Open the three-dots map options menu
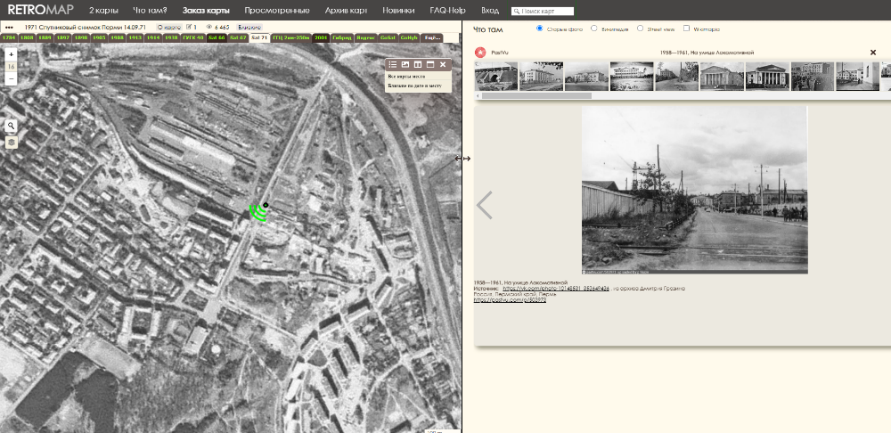 (9, 27)
